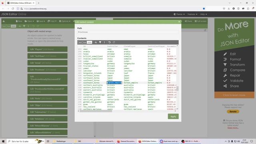This screenshot has height=144, width=256.
Task: Click Edit "Players" nested array button
Action: 47,49
